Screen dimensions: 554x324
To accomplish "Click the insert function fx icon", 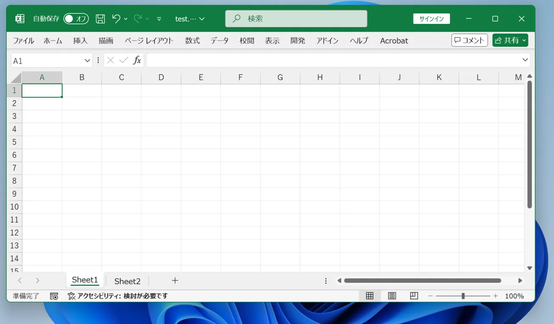I will (x=137, y=61).
